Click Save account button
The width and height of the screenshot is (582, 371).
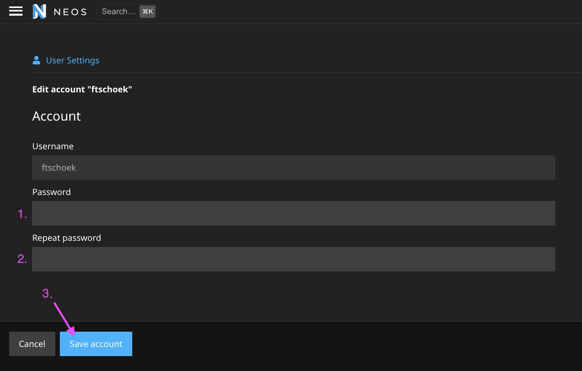coord(96,344)
